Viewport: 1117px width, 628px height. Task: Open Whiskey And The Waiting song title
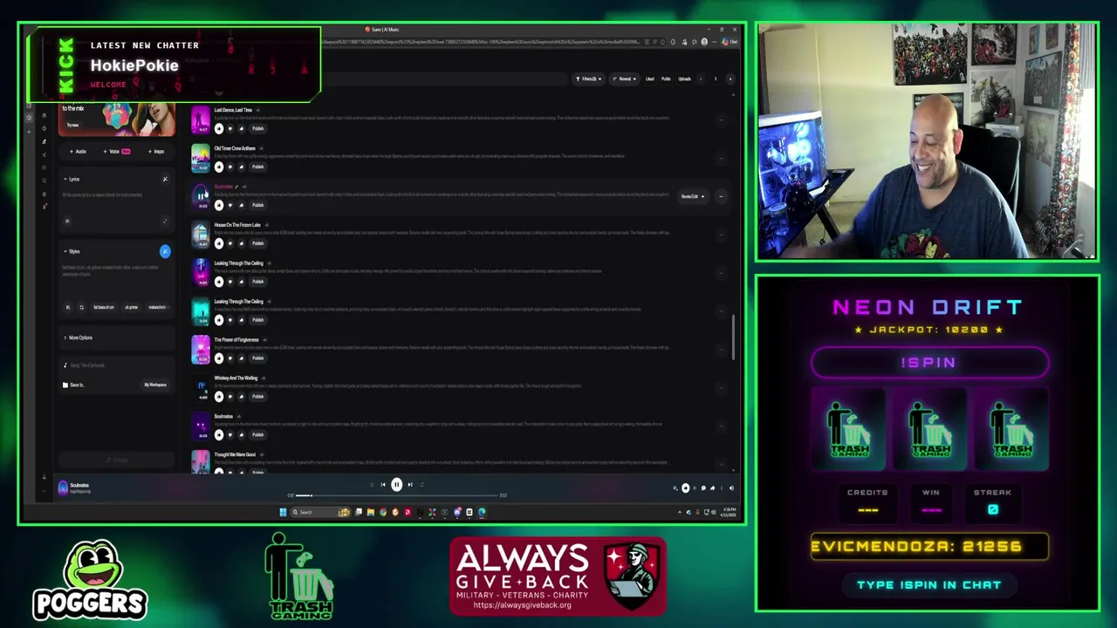pyautogui.click(x=236, y=378)
